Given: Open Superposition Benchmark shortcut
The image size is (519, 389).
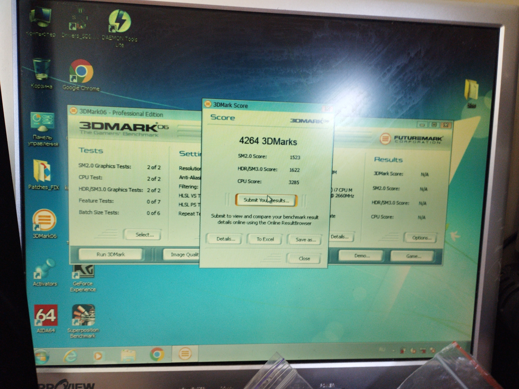Looking at the screenshot, I should 83,321.
